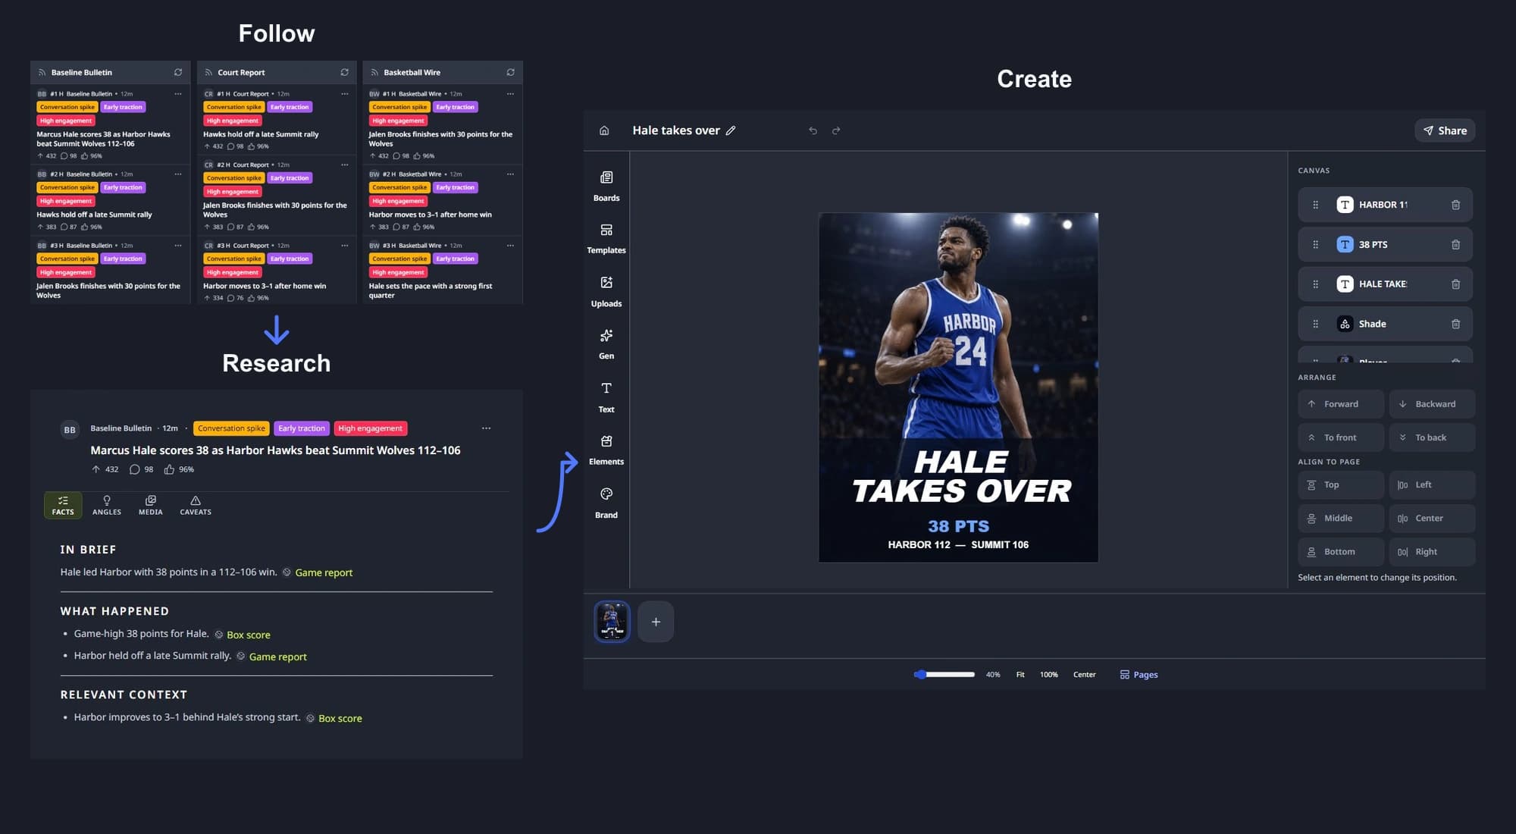Click the Conversation spike tag on research article
The image size is (1516, 834).
(231, 428)
